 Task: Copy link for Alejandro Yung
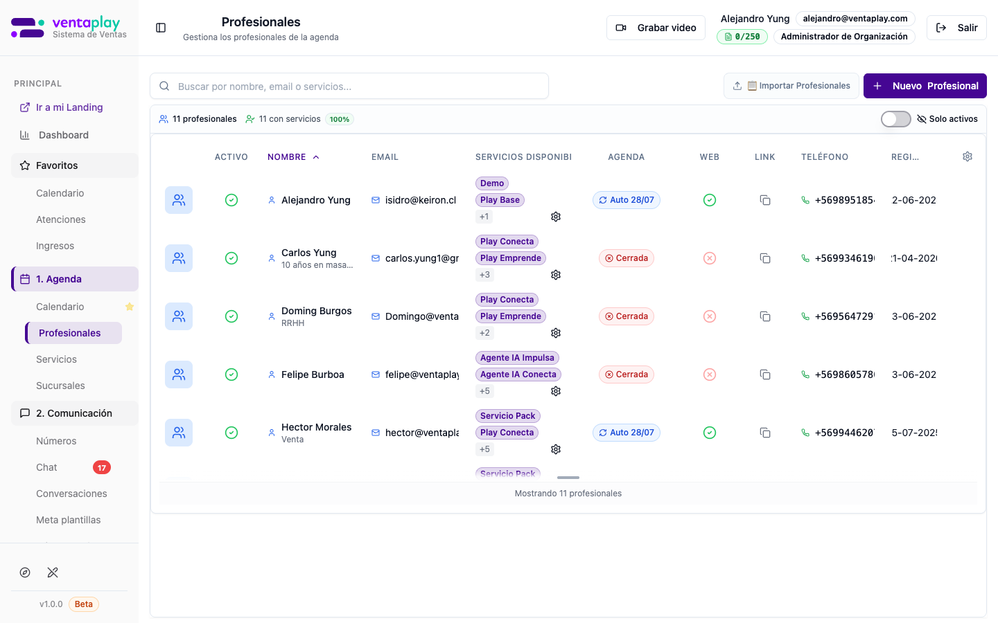[765, 200]
